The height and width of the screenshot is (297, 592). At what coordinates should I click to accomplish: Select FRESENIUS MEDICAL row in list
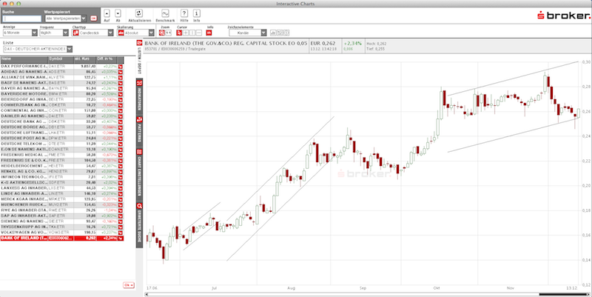pos(62,155)
